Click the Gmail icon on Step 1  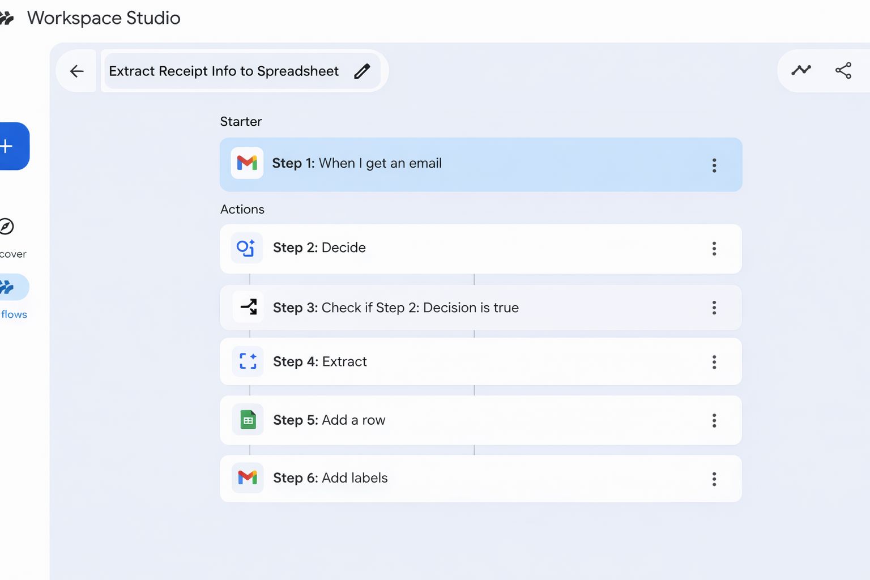click(247, 163)
